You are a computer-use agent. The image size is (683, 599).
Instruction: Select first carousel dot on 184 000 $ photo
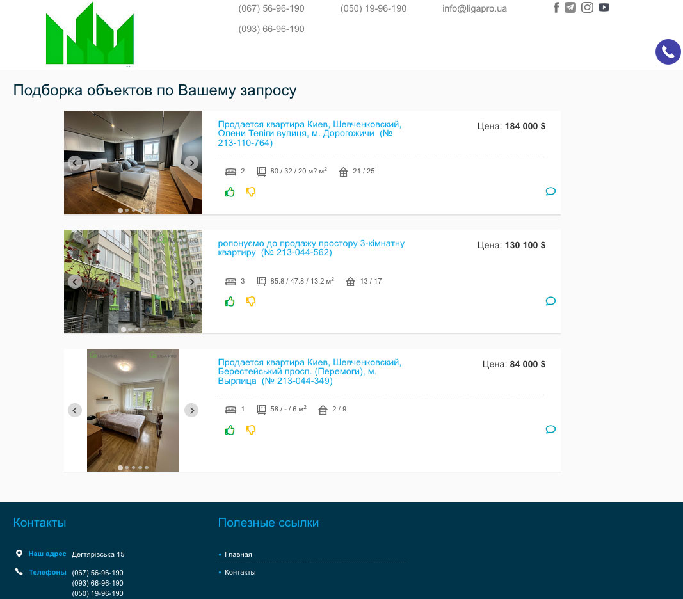[120, 211]
